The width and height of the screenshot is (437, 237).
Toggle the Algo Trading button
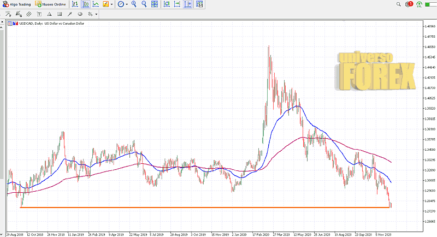(x=16, y=4)
